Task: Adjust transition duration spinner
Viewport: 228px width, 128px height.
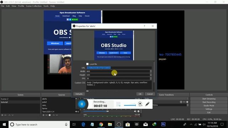Action: (x=187, y=105)
